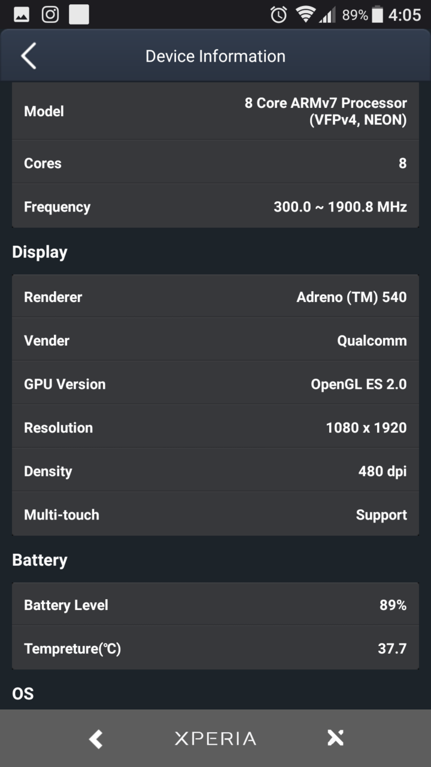Select the Battery Level row
Screen dimensions: 431x767
coord(215,605)
